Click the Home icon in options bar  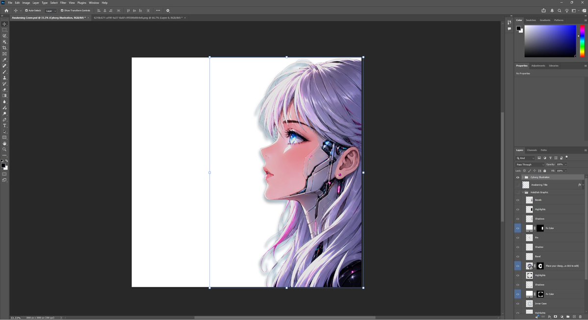point(6,10)
